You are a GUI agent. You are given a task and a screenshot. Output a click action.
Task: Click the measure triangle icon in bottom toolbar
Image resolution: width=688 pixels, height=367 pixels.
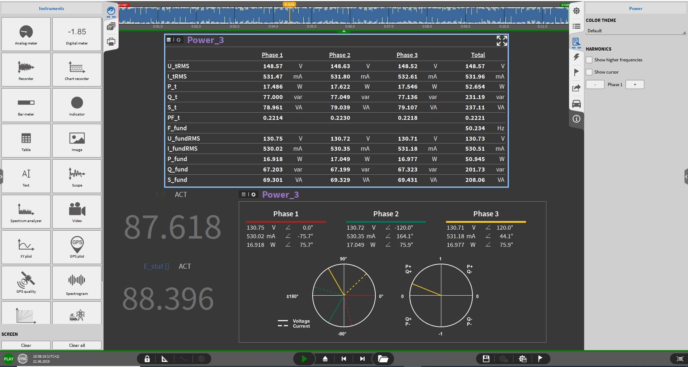(x=165, y=359)
